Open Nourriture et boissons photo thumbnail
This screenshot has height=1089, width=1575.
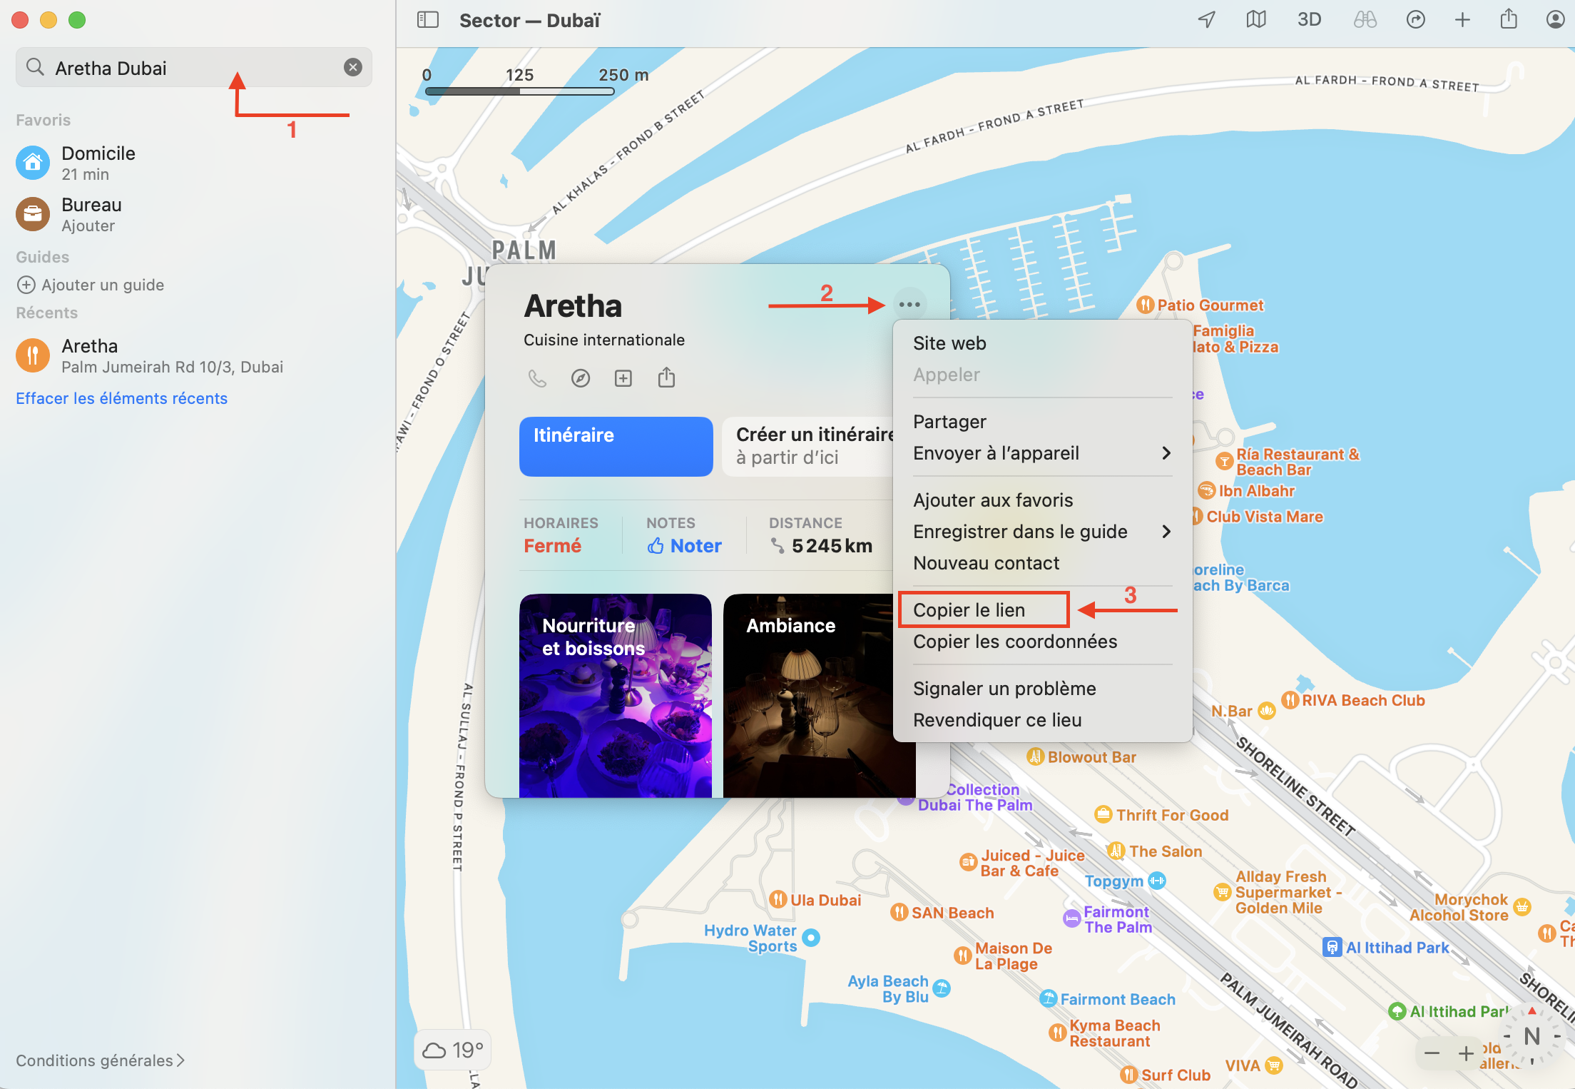click(616, 695)
